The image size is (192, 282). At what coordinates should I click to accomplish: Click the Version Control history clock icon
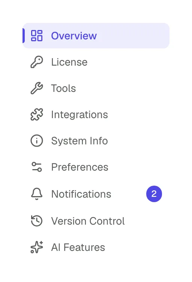[37, 220]
